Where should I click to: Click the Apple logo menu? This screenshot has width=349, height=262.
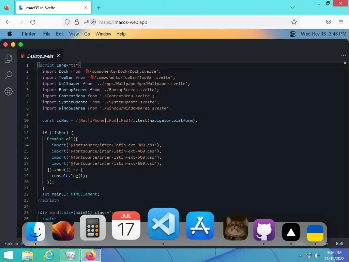click(x=10, y=34)
